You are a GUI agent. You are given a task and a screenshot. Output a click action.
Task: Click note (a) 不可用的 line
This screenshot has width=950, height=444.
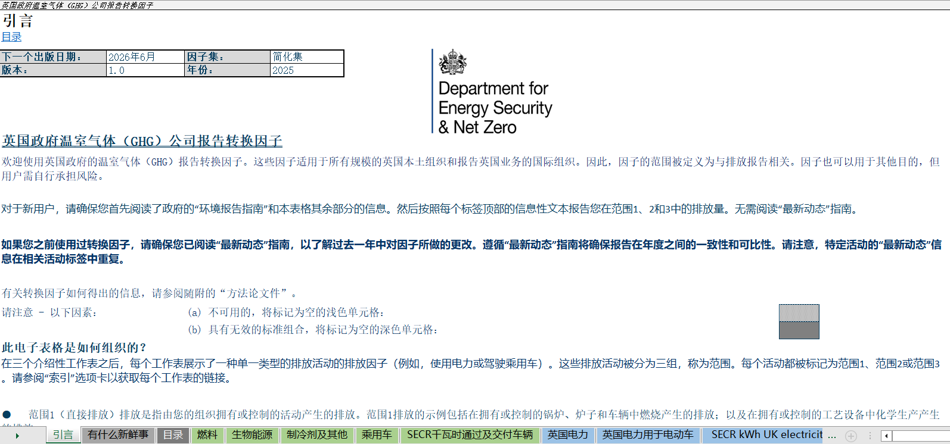[287, 312]
